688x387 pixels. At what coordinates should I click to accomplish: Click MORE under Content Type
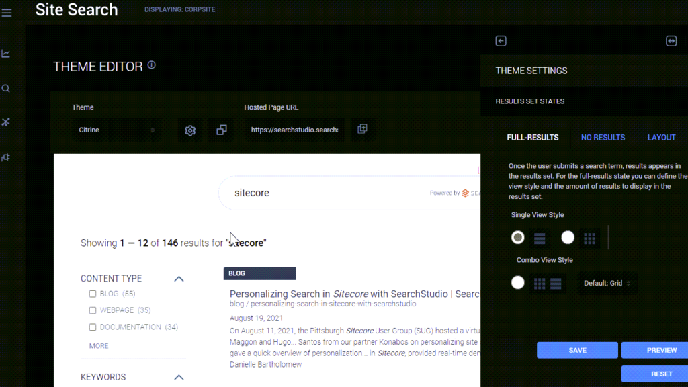click(99, 346)
